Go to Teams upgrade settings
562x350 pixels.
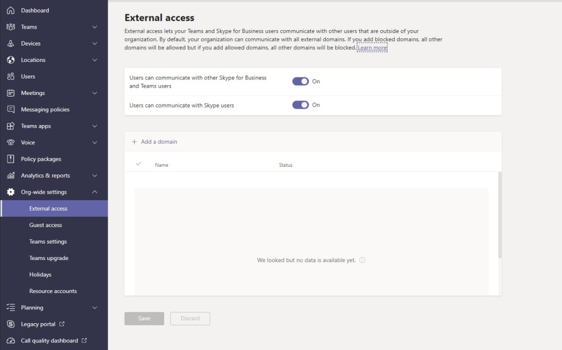(49, 258)
